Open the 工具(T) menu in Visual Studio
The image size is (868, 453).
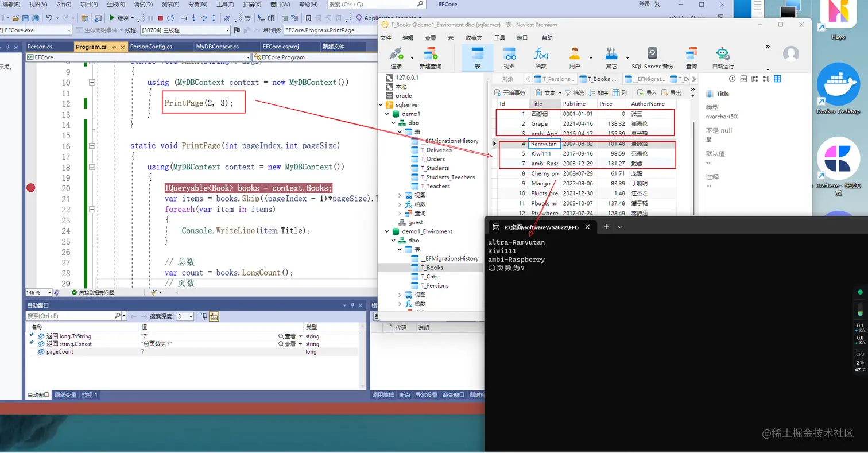pos(226,4)
